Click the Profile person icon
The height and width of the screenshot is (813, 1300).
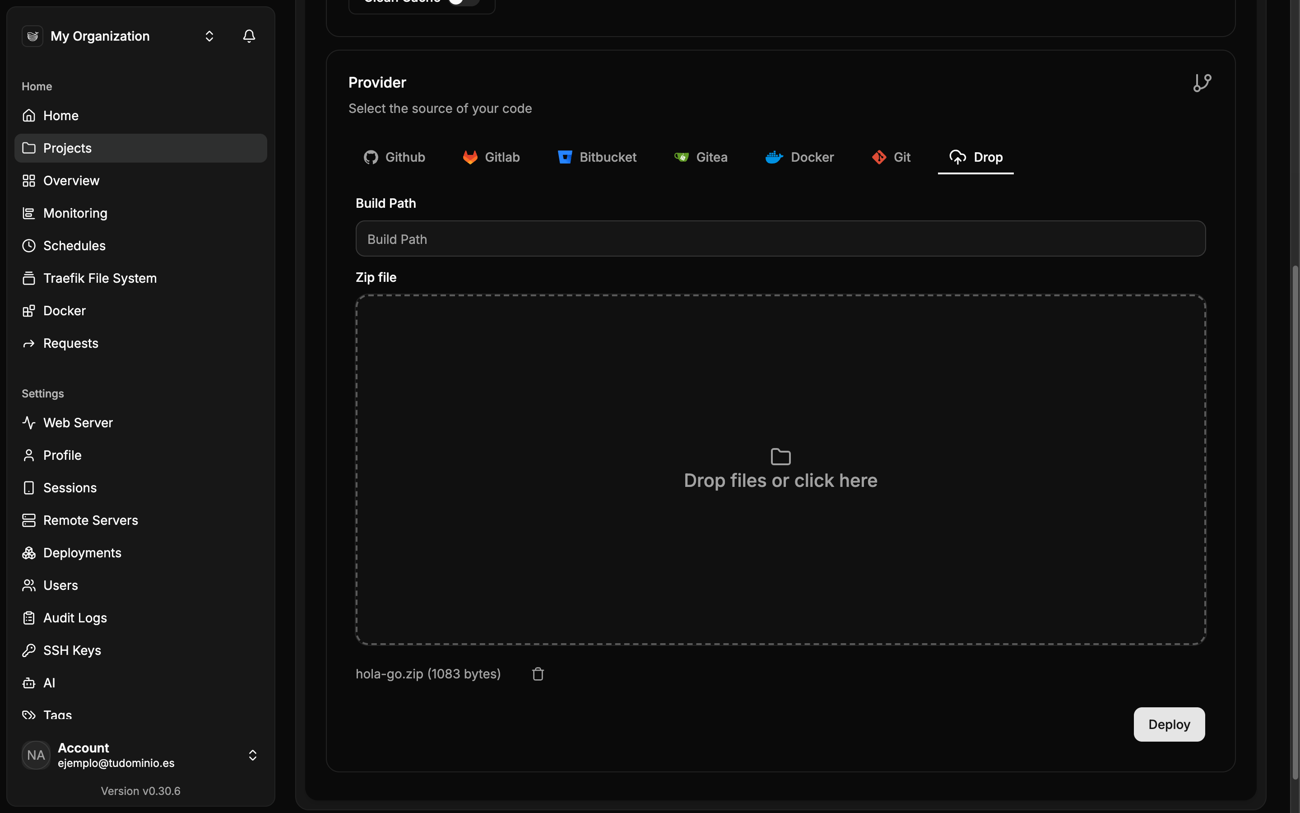[x=29, y=455]
